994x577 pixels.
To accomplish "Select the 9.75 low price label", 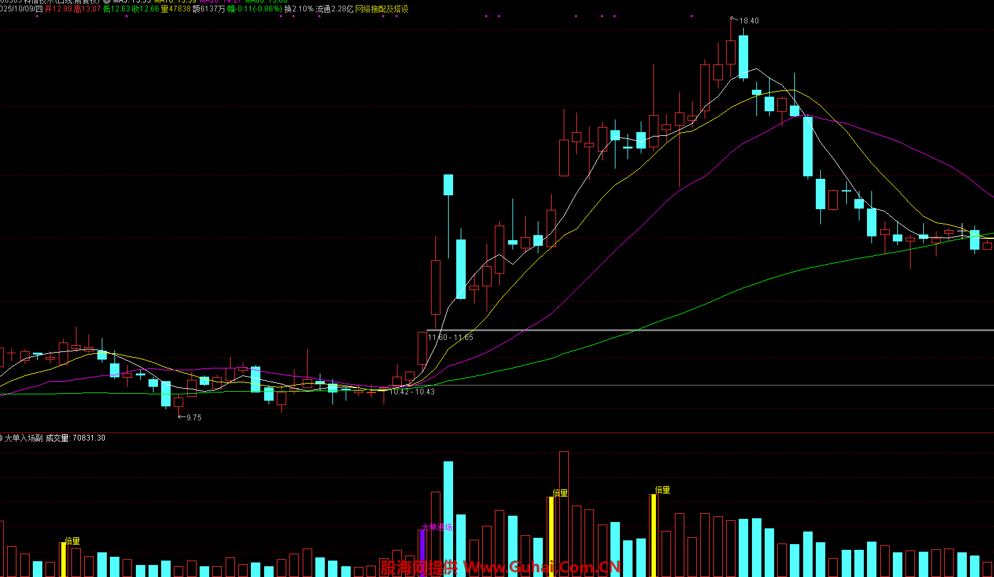I will point(193,418).
